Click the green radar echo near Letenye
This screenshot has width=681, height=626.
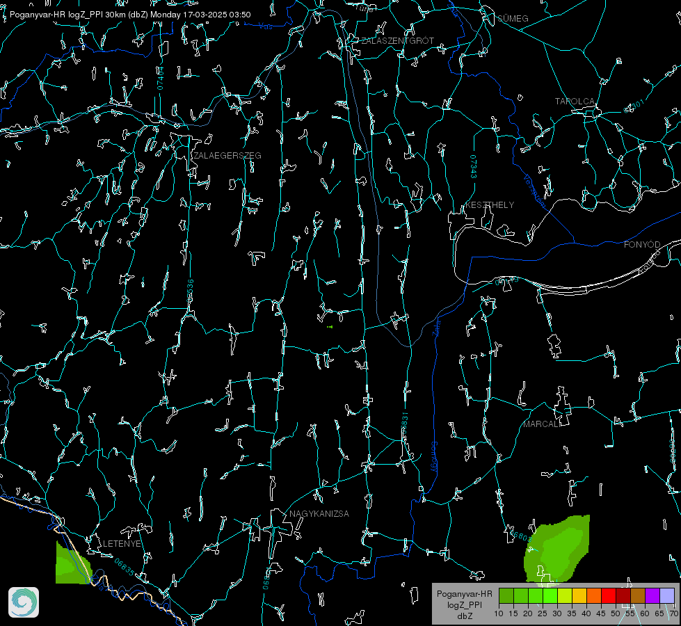point(72,564)
